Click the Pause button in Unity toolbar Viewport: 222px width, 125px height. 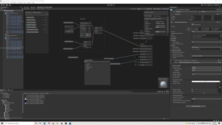coord(111,5)
